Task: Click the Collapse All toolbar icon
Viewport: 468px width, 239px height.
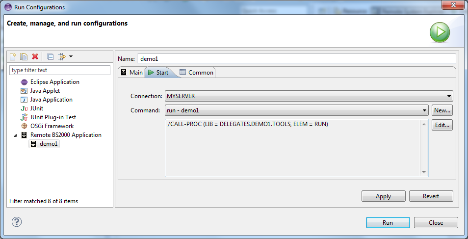Action: point(50,57)
